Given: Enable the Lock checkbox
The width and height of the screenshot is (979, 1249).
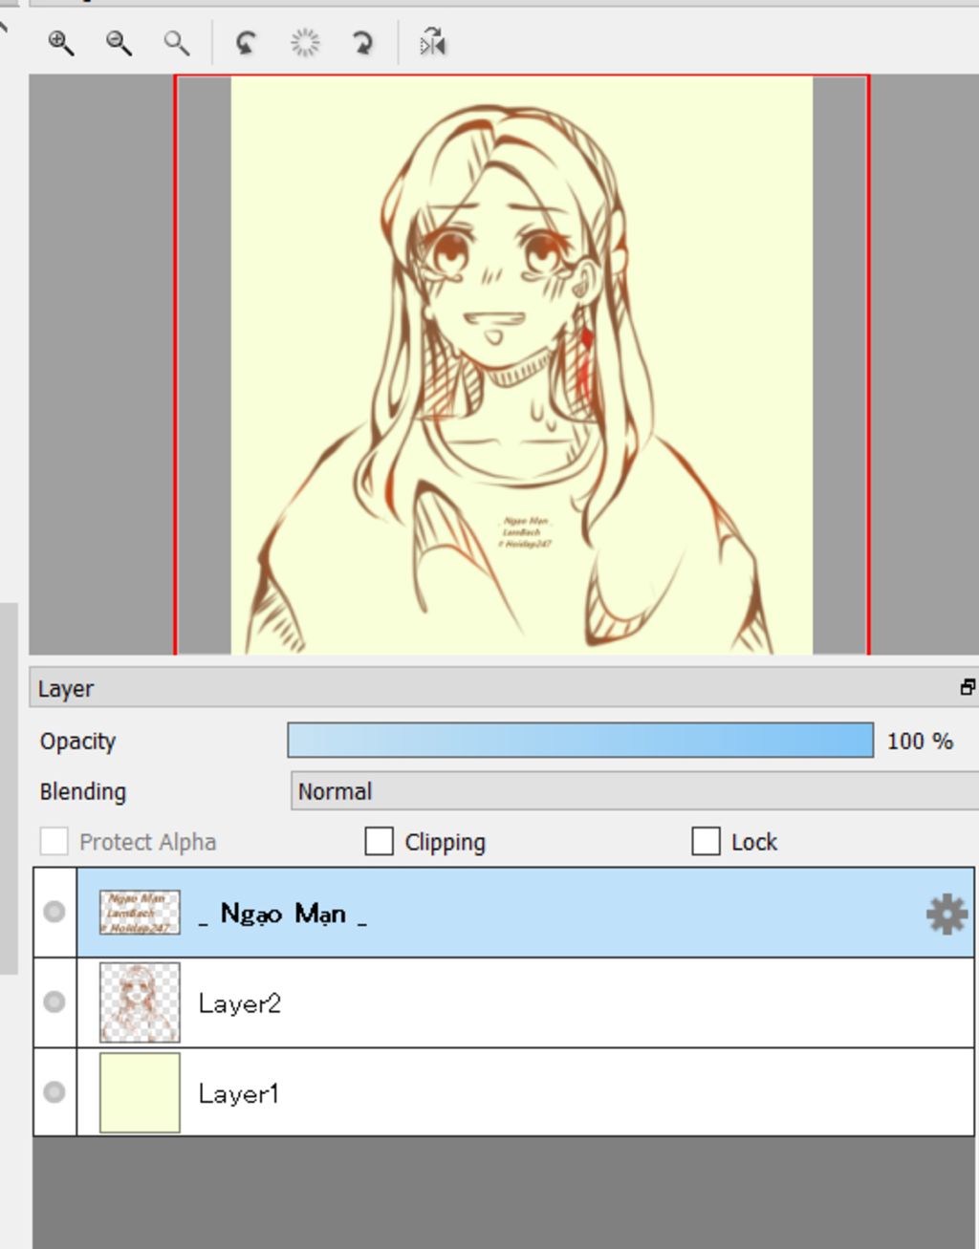Looking at the screenshot, I should 706,841.
